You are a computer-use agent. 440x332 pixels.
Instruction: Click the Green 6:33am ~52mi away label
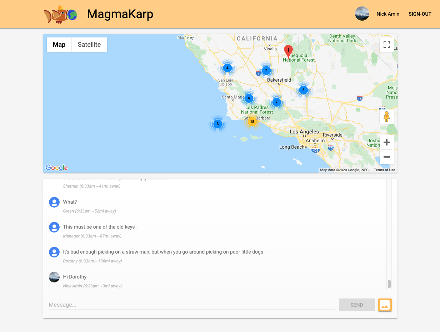89,211
